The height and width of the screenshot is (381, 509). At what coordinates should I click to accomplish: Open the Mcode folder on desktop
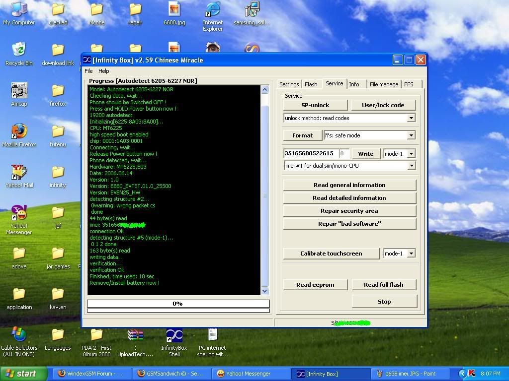pyautogui.click(x=97, y=13)
